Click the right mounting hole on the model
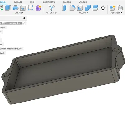 (x=116, y=50)
